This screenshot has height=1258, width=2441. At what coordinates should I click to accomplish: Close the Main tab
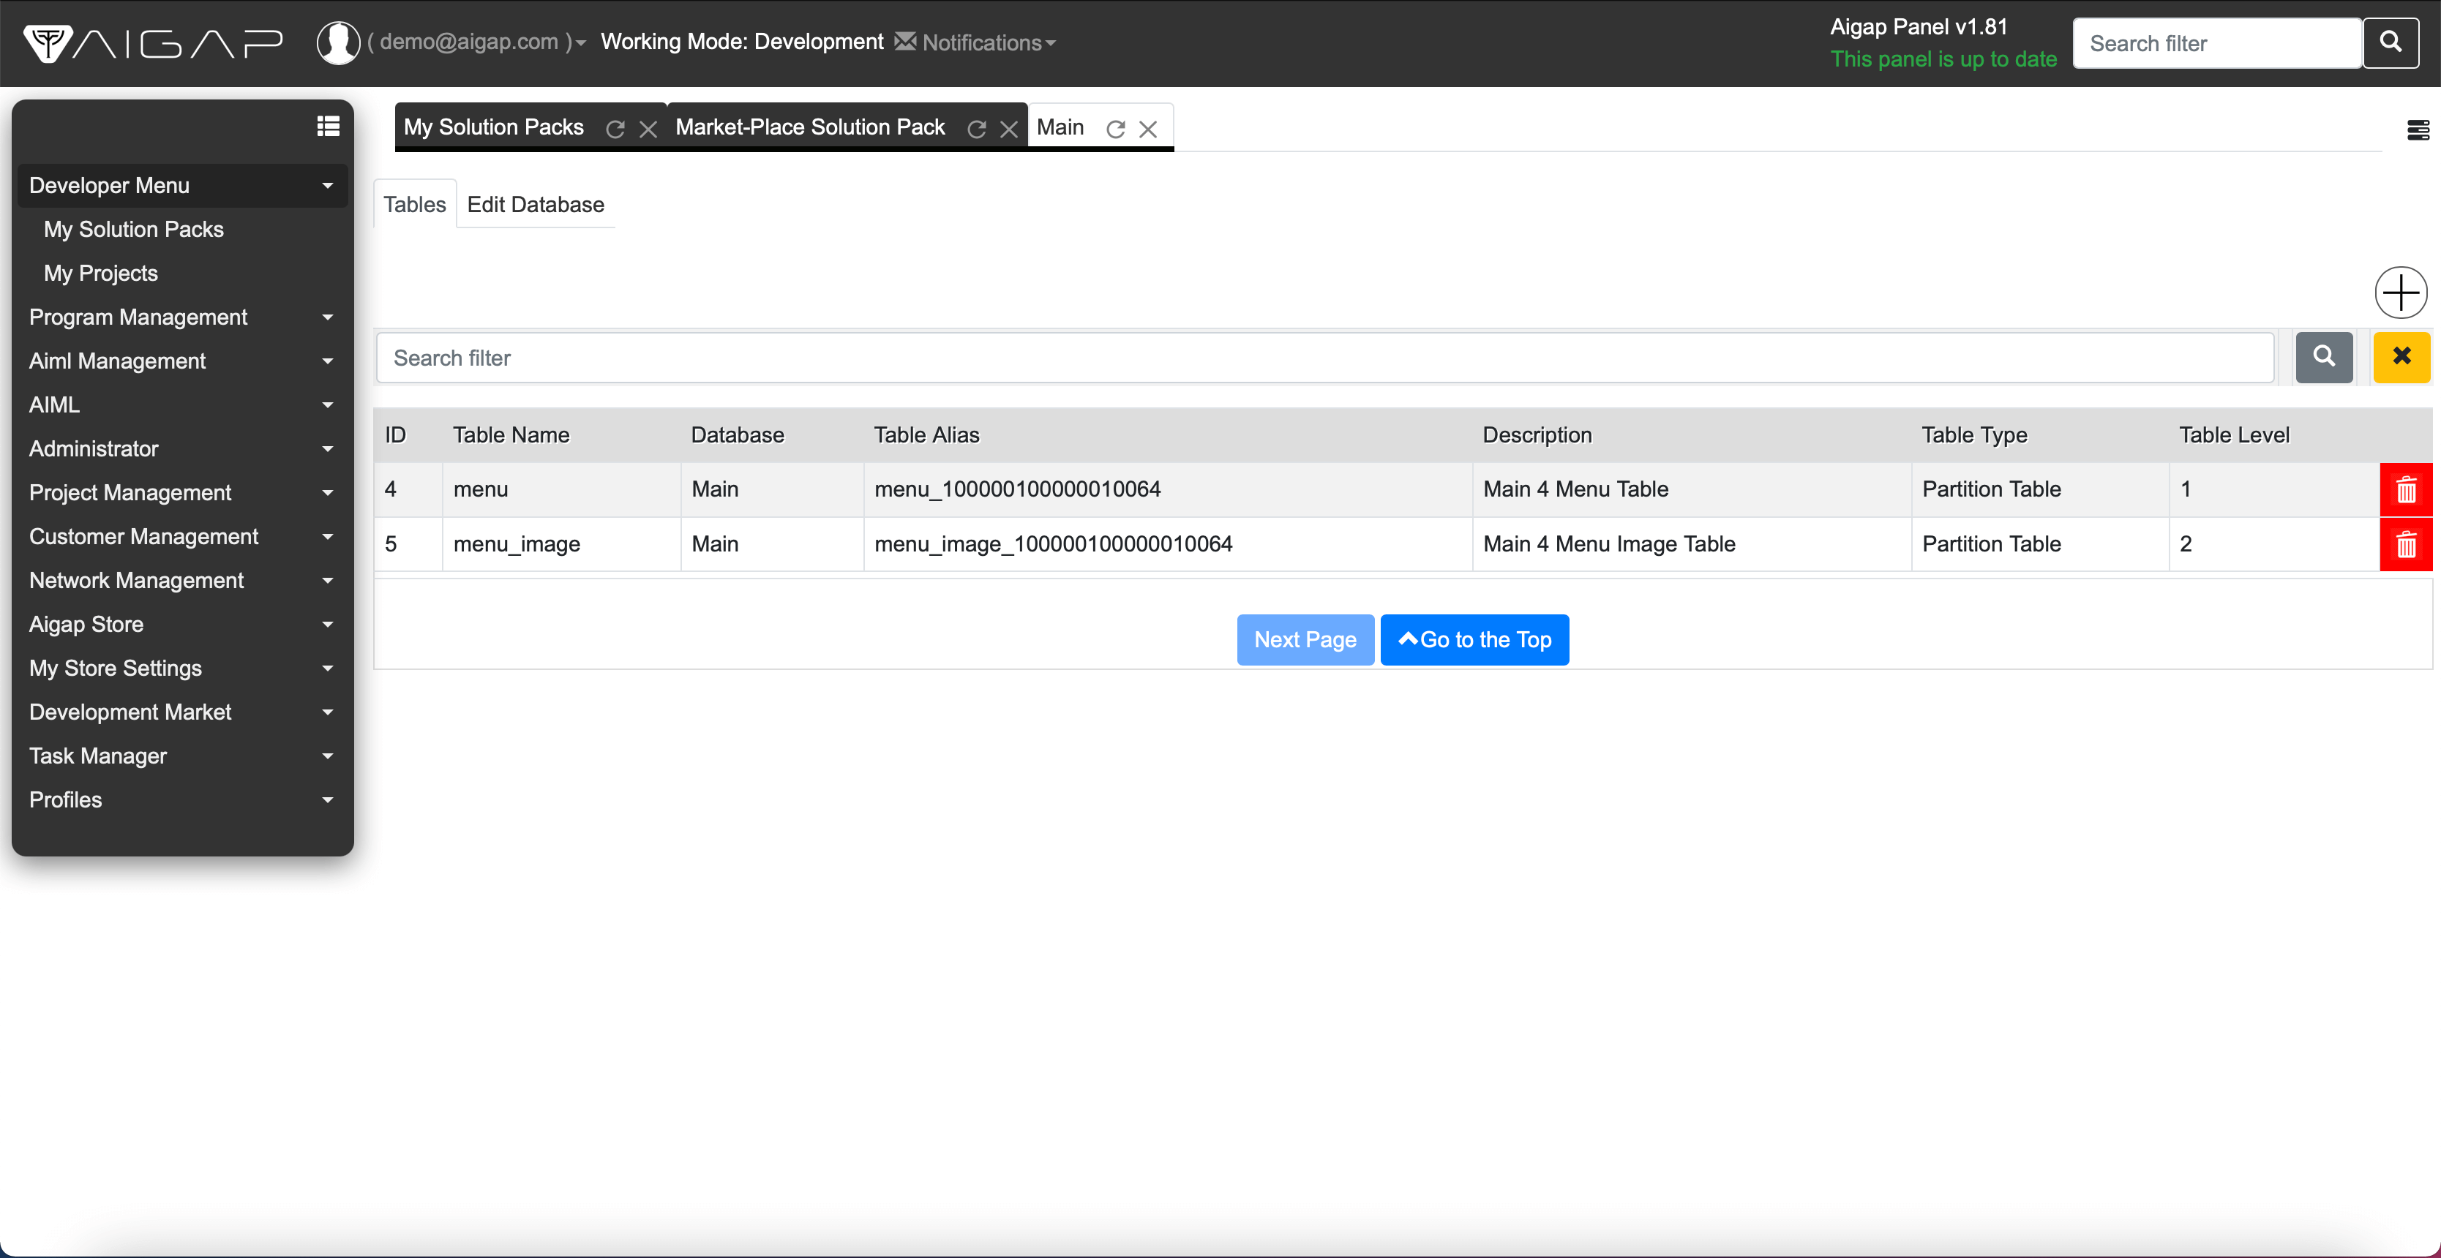point(1147,129)
